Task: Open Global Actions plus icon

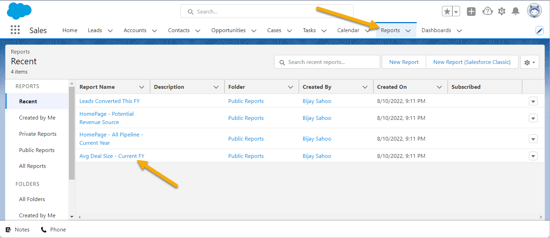Action: pos(471,11)
